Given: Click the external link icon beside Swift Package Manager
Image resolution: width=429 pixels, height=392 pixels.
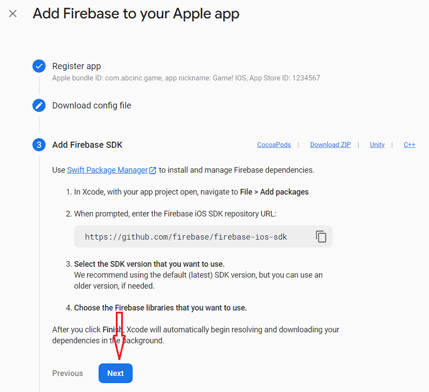Looking at the screenshot, I should pyautogui.click(x=152, y=170).
